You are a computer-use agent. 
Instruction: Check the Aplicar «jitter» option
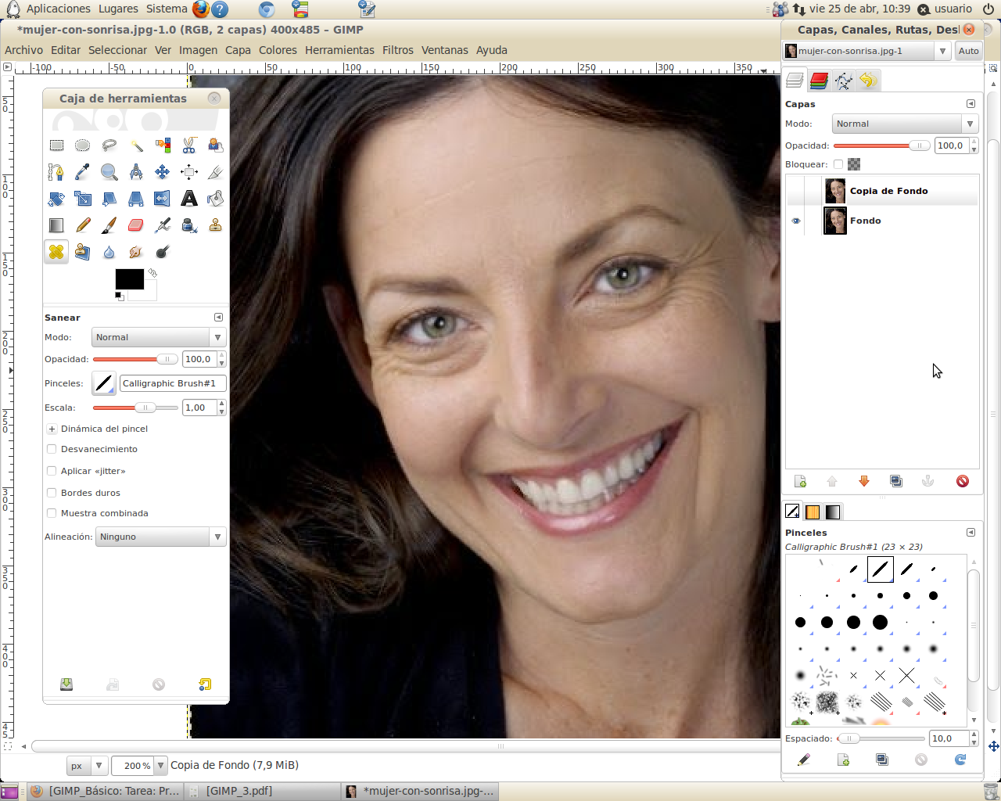(x=52, y=471)
